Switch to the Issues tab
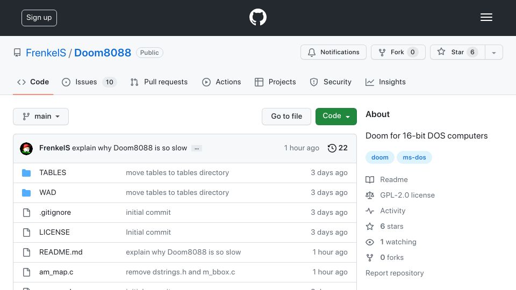516x290 pixels. click(89, 82)
